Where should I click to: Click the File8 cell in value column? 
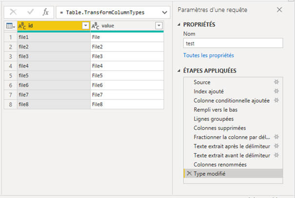127,104
